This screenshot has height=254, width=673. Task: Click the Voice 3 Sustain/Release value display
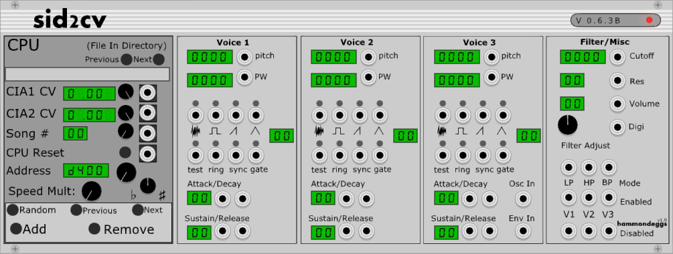[447, 233]
